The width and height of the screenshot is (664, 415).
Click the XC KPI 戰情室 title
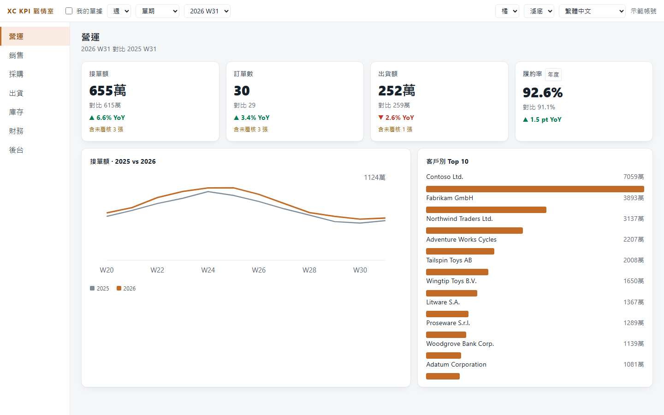(x=30, y=11)
